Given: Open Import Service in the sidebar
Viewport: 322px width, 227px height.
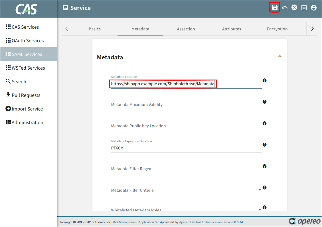Looking at the screenshot, I should (27, 109).
